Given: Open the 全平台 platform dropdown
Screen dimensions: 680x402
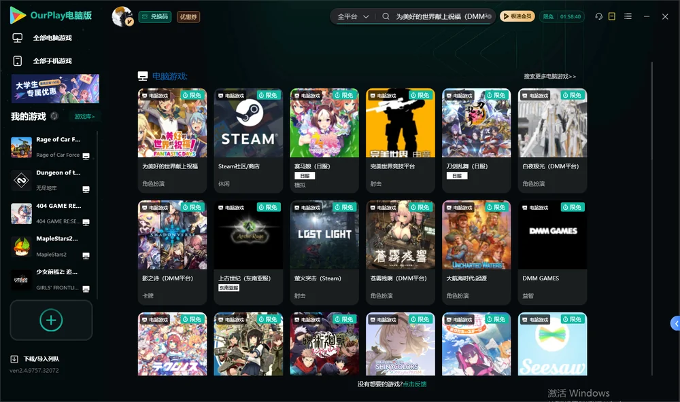Looking at the screenshot, I should click(x=353, y=16).
